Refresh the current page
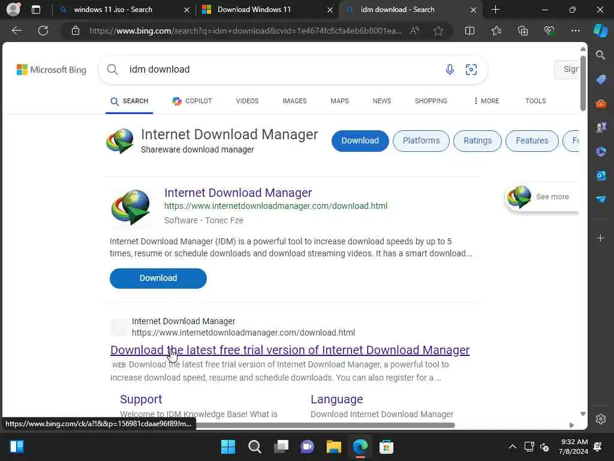The height and width of the screenshot is (461, 614). coord(43,31)
